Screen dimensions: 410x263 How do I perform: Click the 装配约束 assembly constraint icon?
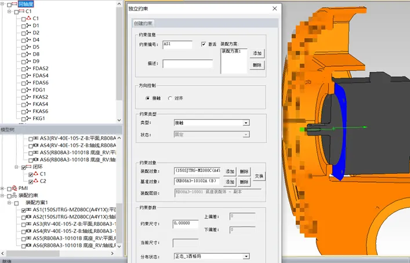click(14, 195)
